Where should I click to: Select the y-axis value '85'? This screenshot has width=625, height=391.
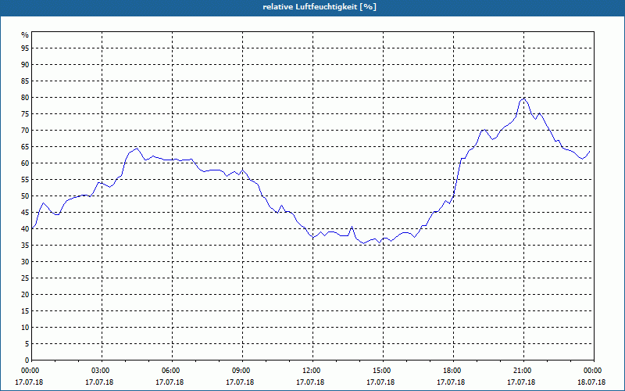pos(25,81)
